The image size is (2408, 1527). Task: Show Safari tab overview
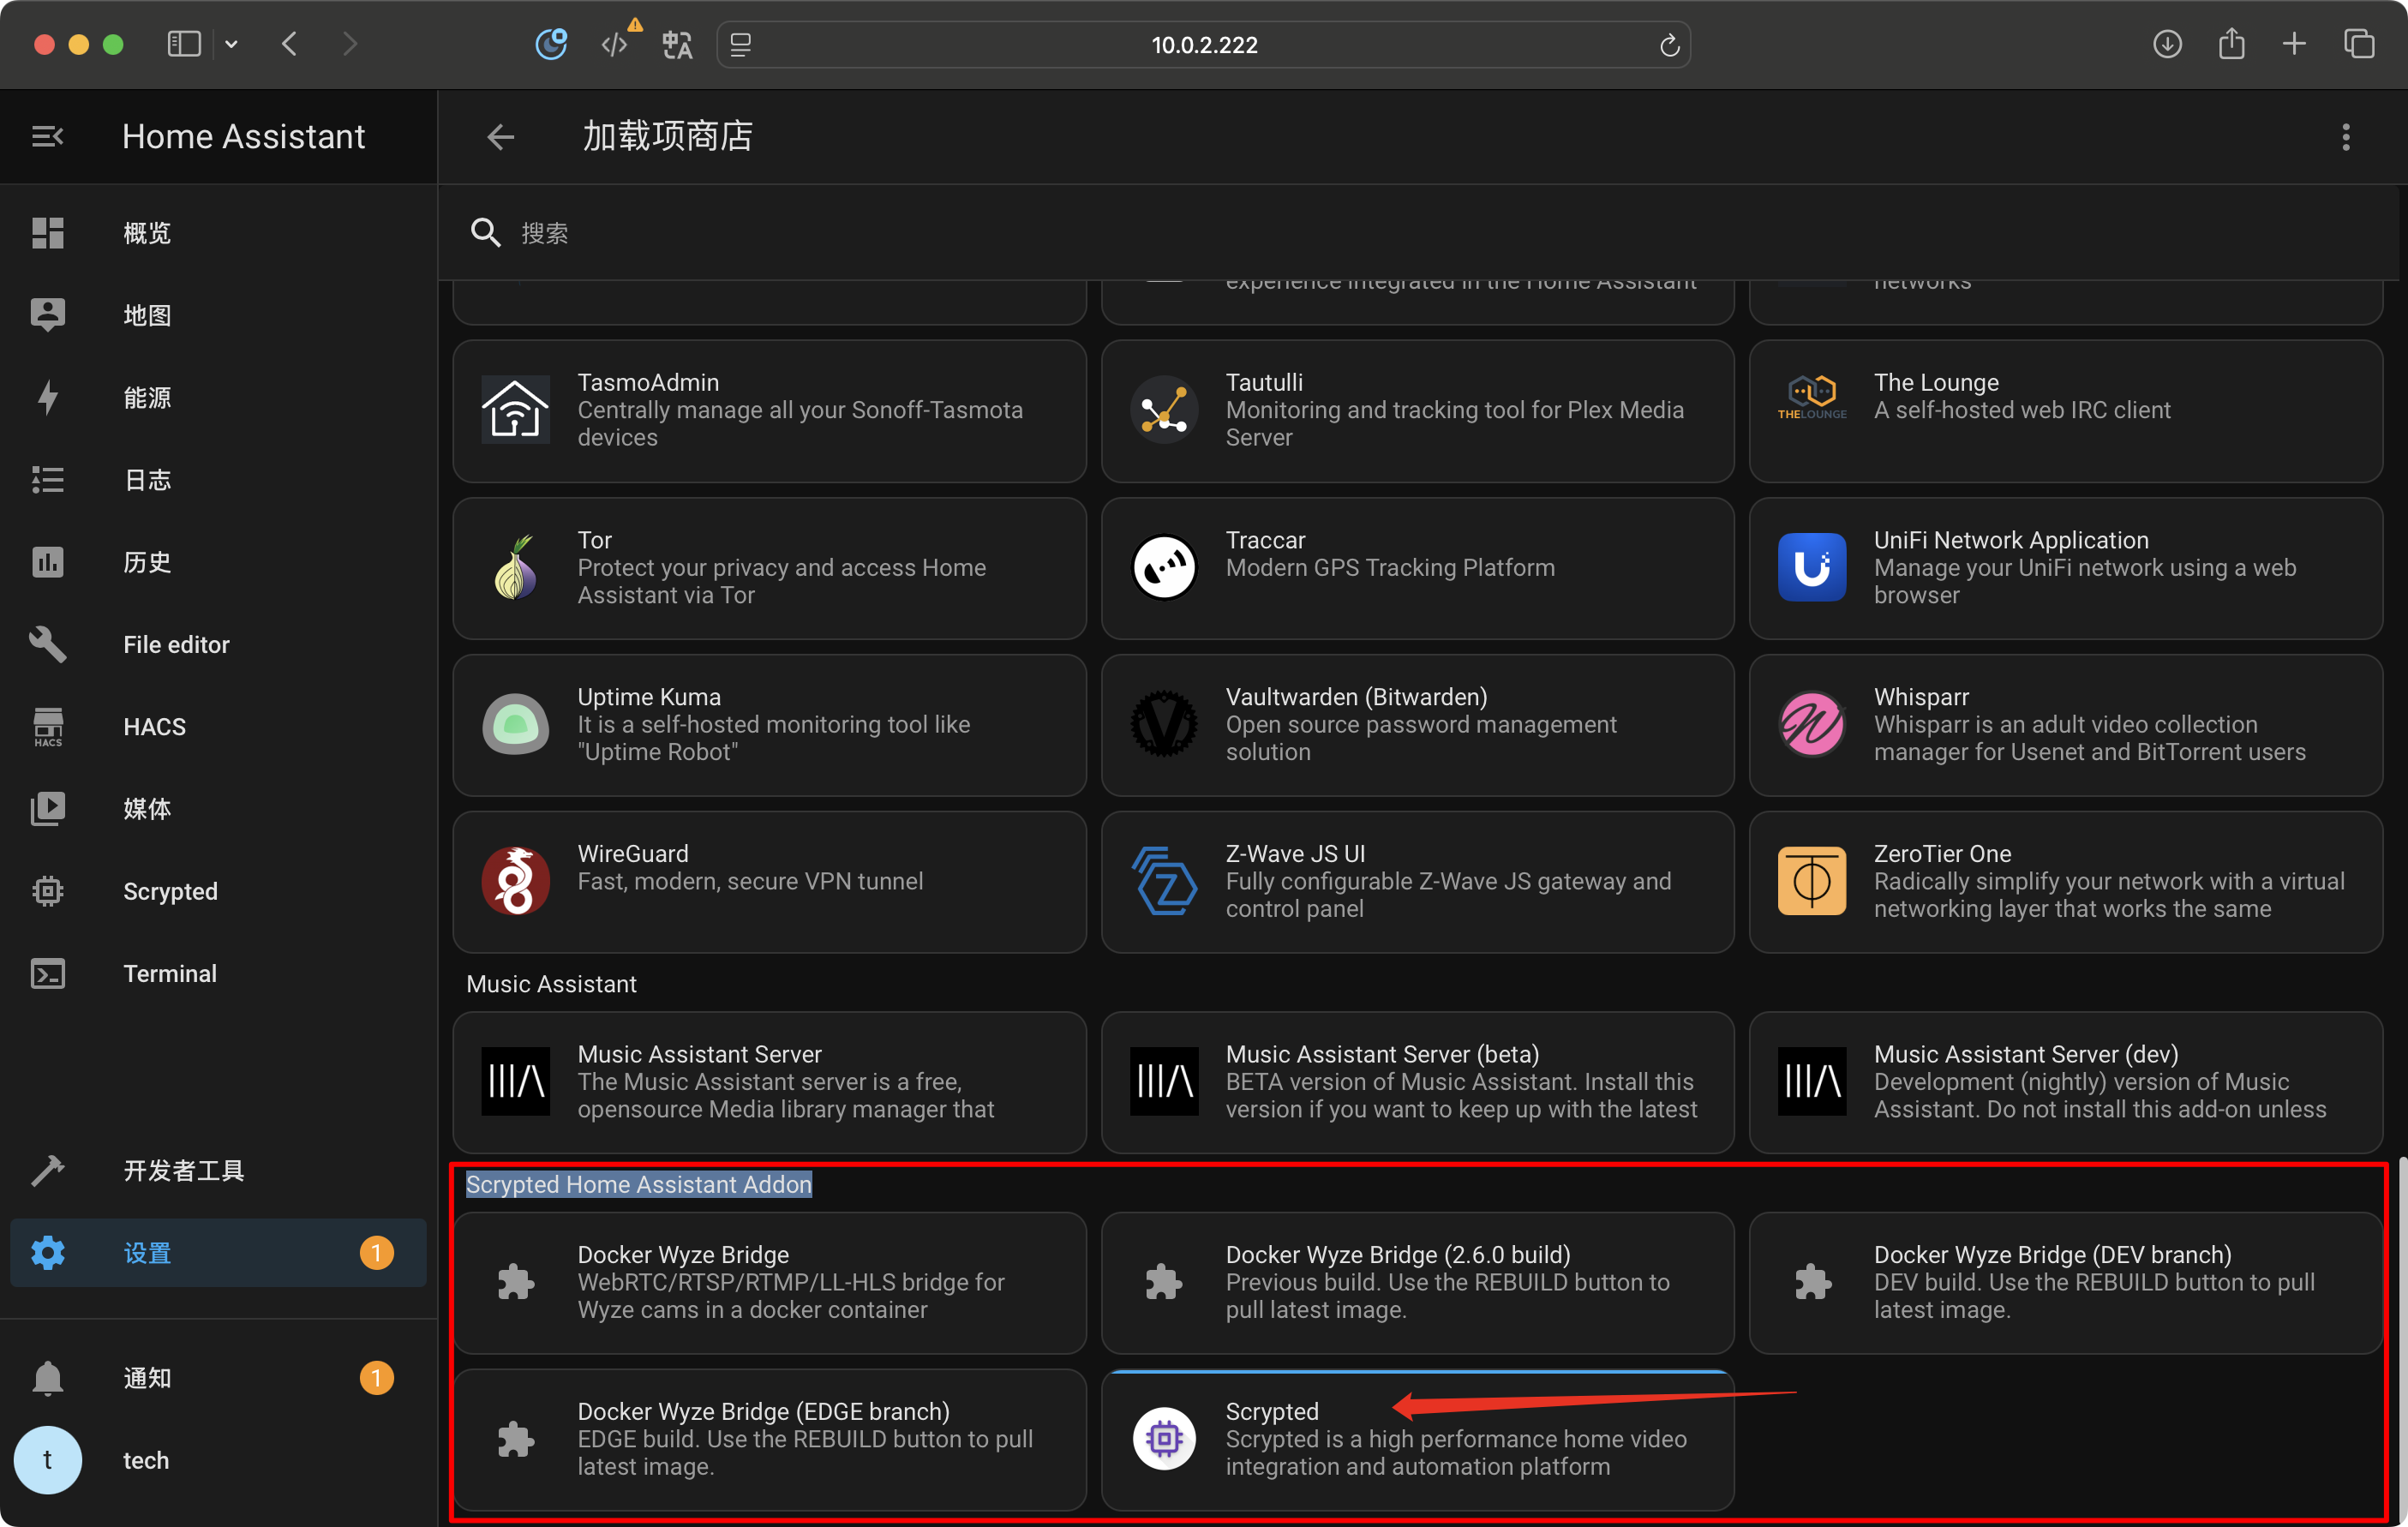click(x=2359, y=44)
